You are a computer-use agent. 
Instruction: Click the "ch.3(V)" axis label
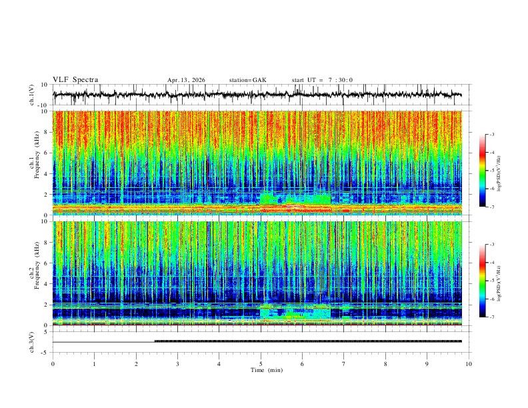pyautogui.click(x=32, y=342)
